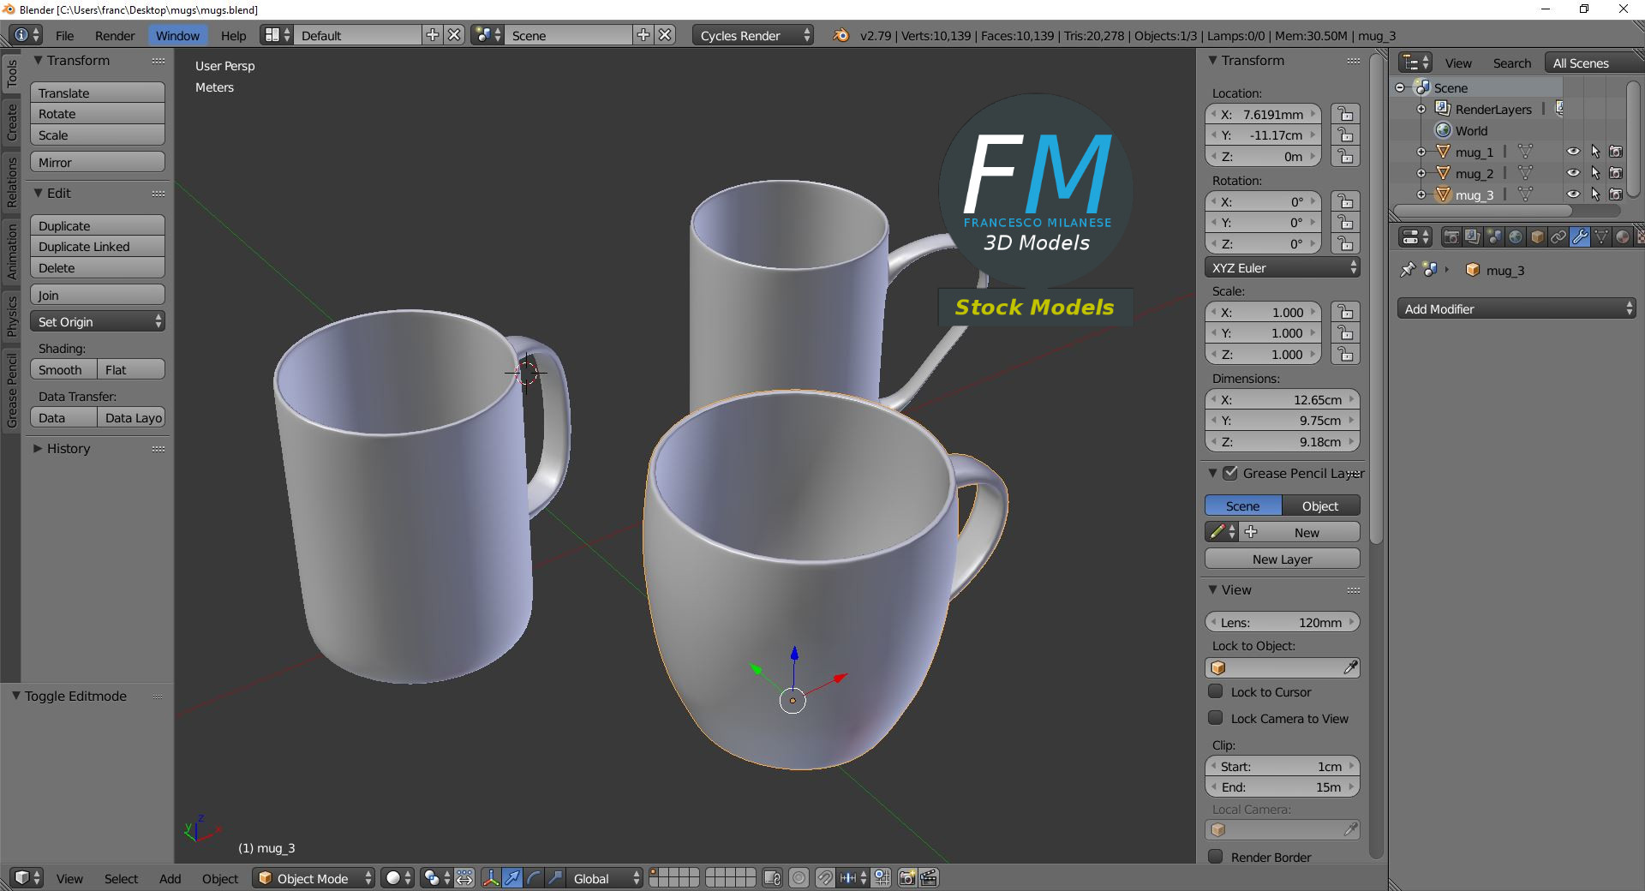Pin the properties context to mug_3
Screen dimensions: 1645x891
point(1407,270)
